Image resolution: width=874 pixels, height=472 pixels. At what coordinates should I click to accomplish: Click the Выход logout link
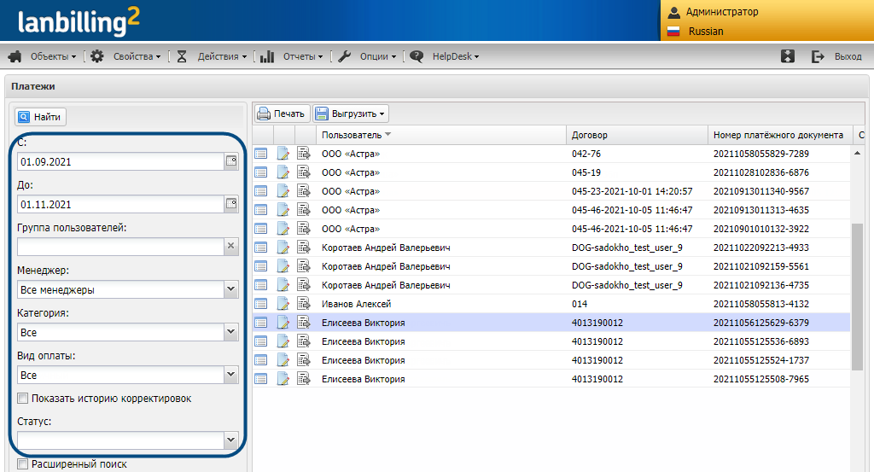tap(848, 57)
